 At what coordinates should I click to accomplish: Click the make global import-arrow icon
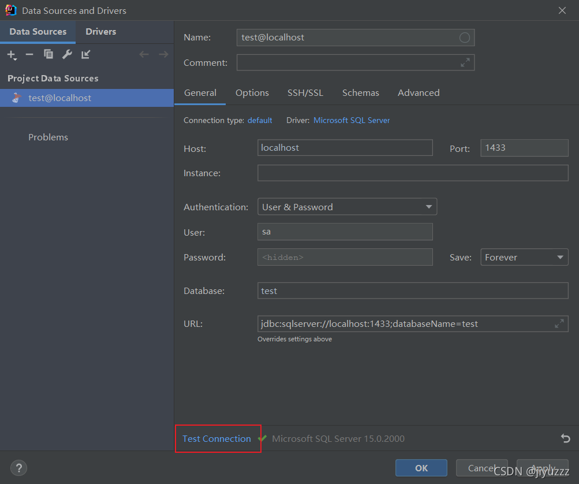click(x=85, y=55)
